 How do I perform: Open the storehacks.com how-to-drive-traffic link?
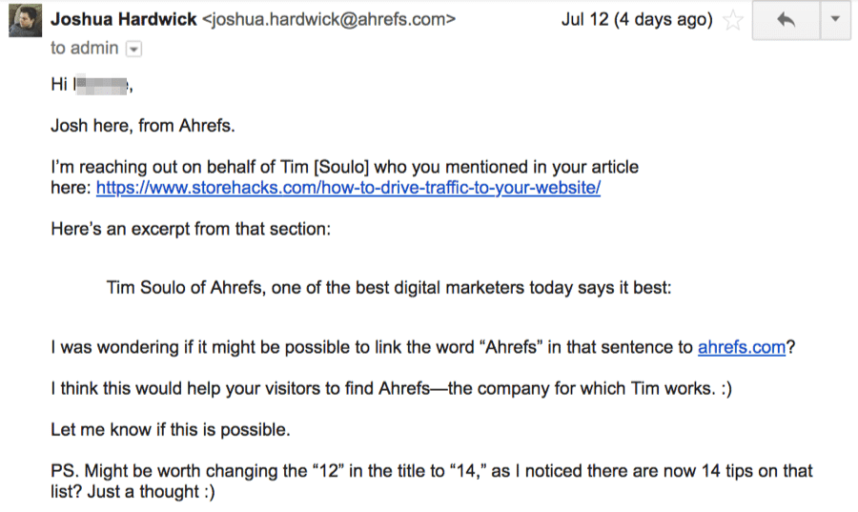tap(348, 188)
